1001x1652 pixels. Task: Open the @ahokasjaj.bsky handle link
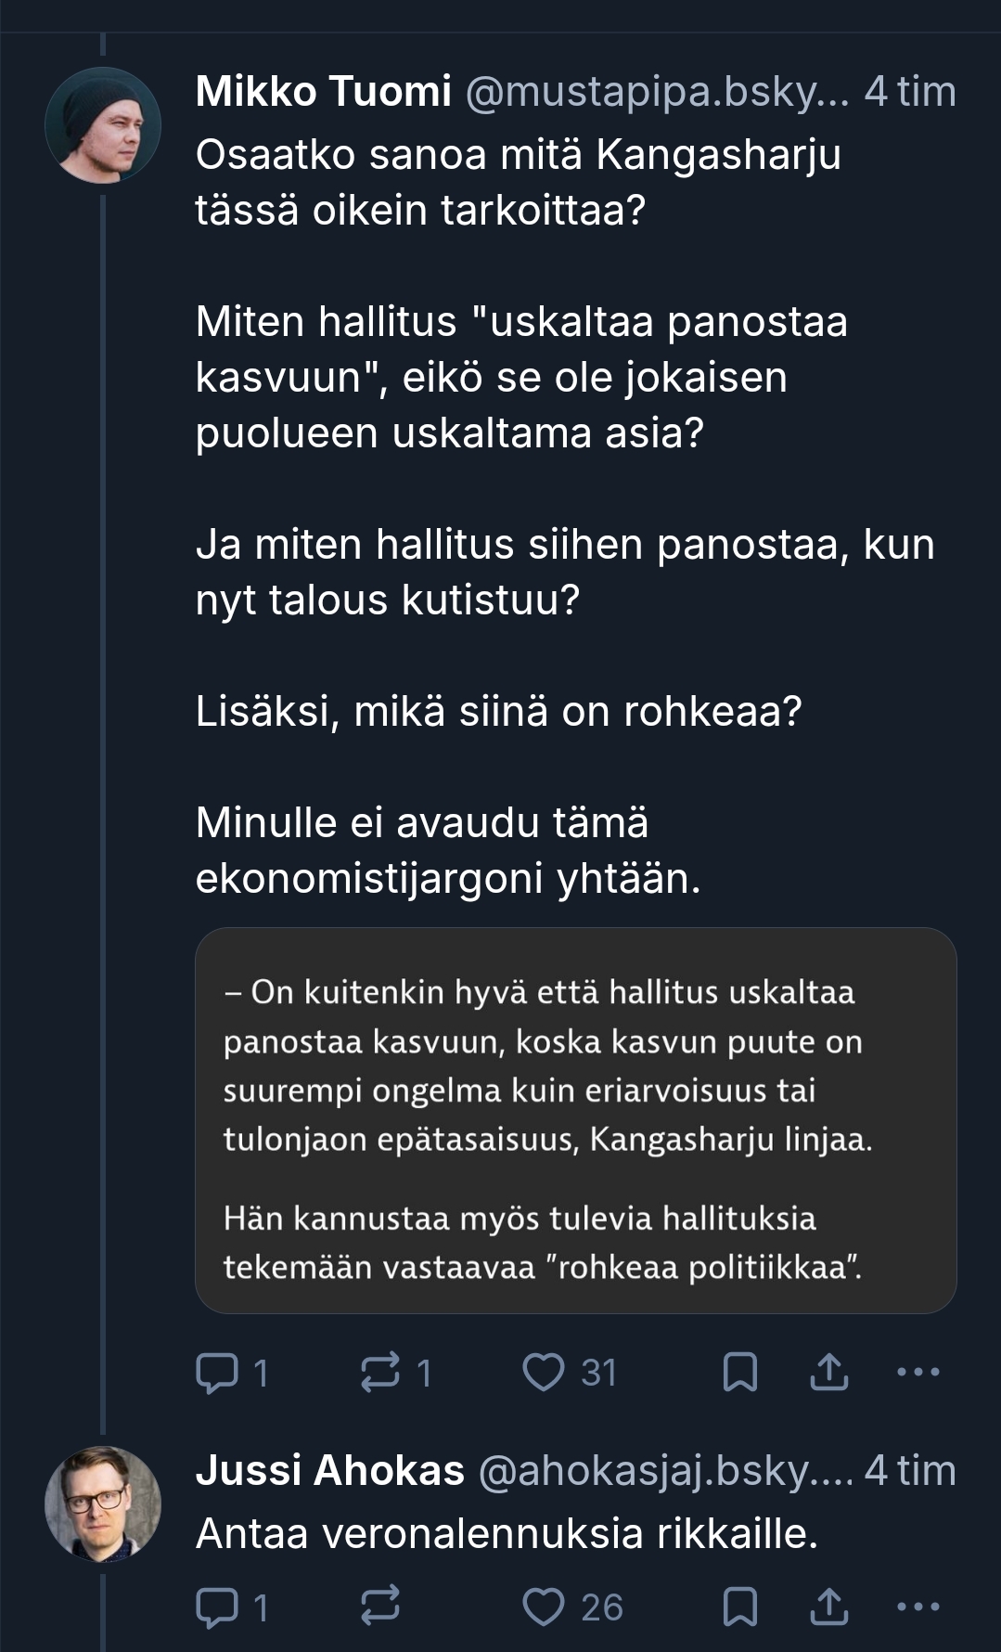664,1471
